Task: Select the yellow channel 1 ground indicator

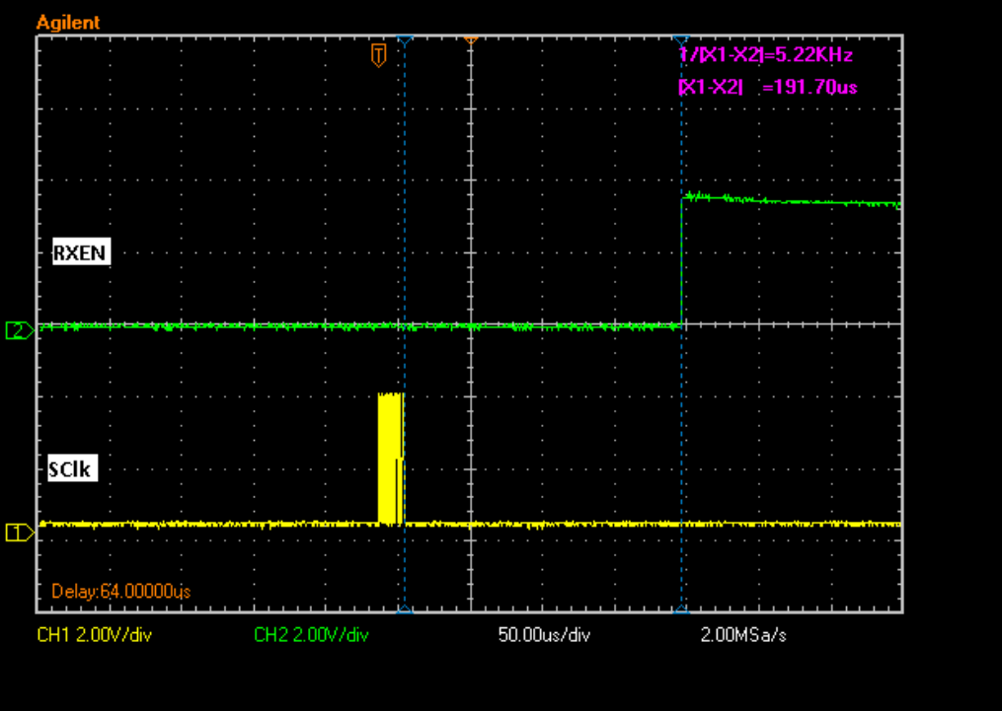Action: pos(18,533)
